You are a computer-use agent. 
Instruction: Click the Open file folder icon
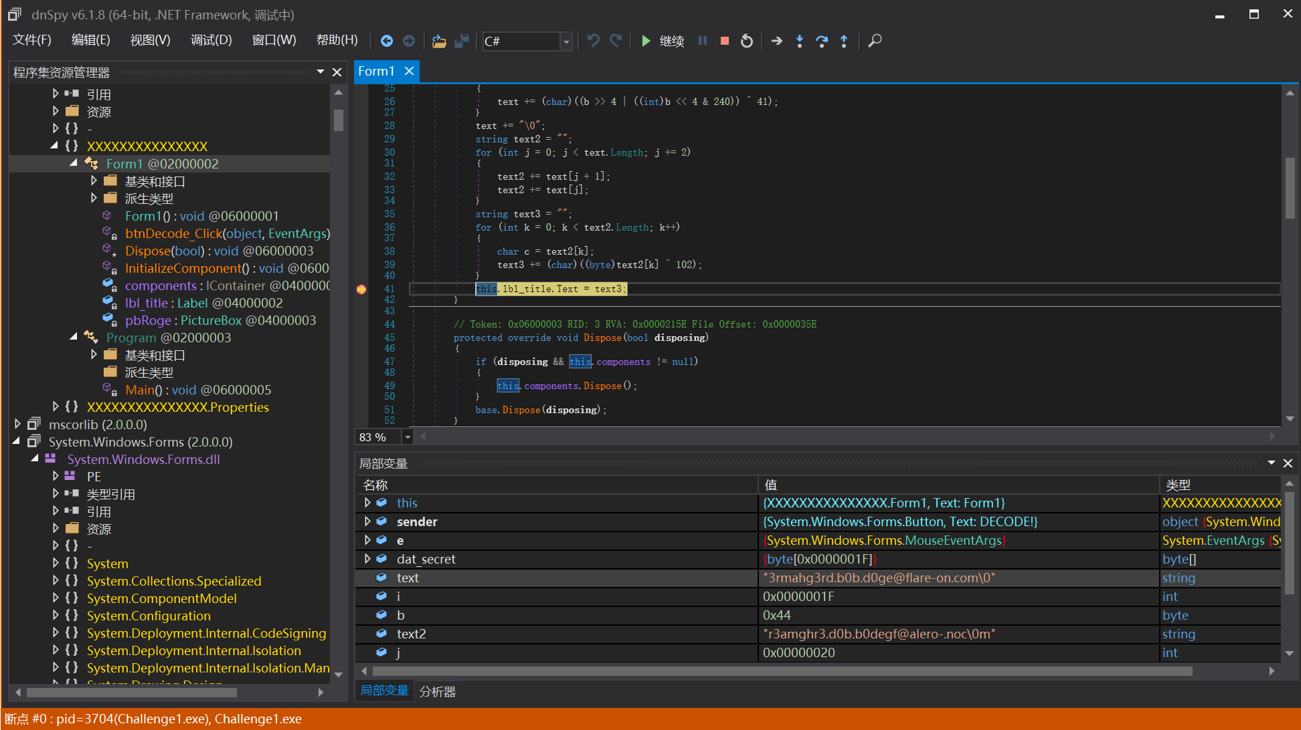(439, 41)
